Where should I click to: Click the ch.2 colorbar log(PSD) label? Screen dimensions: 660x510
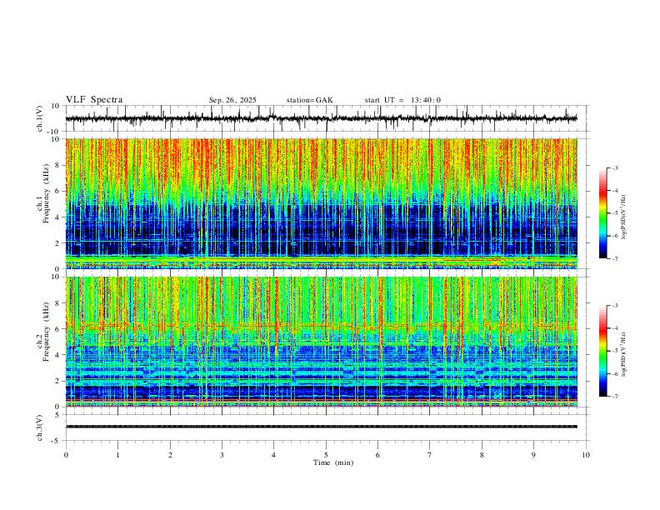click(x=624, y=354)
